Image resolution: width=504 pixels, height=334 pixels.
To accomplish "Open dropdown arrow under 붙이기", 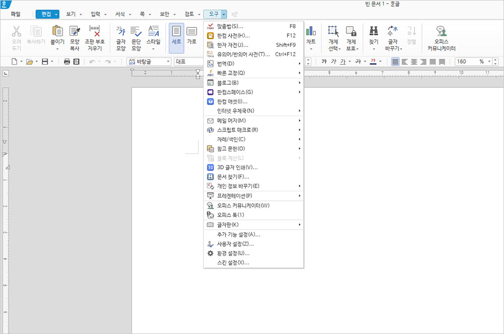I will click(x=57, y=49).
